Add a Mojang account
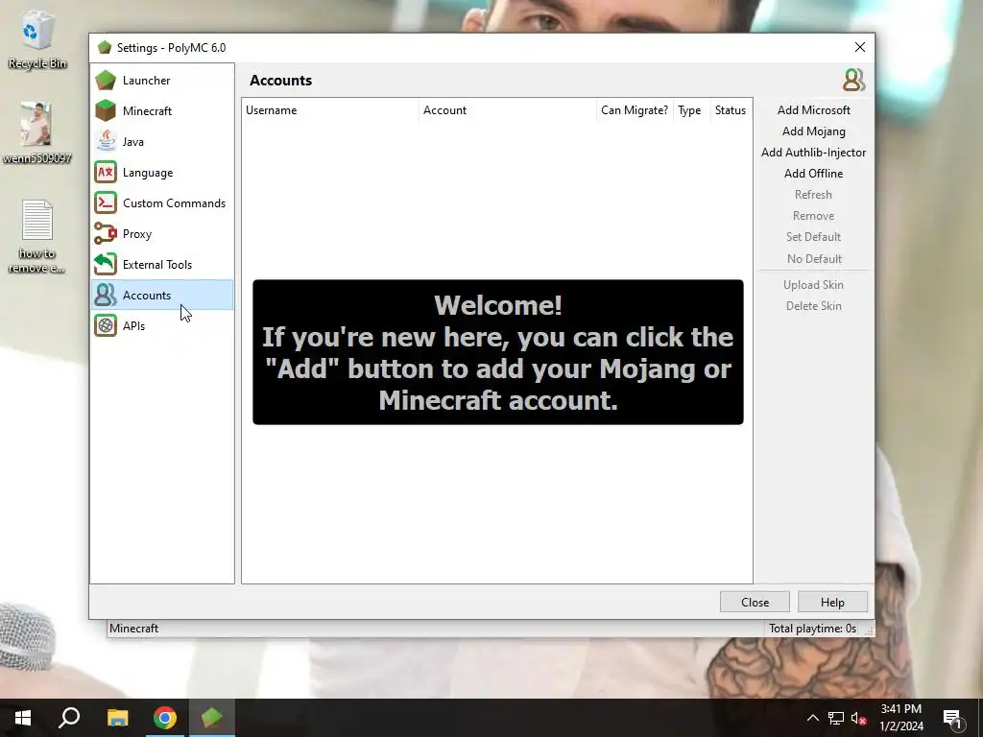The image size is (983, 737). pos(814,131)
